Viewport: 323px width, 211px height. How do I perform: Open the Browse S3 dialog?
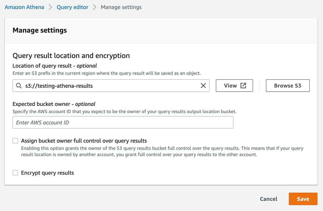pos(287,86)
